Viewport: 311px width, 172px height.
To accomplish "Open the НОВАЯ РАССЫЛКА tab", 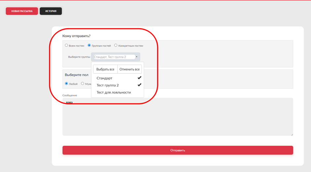I will (x=22, y=11).
